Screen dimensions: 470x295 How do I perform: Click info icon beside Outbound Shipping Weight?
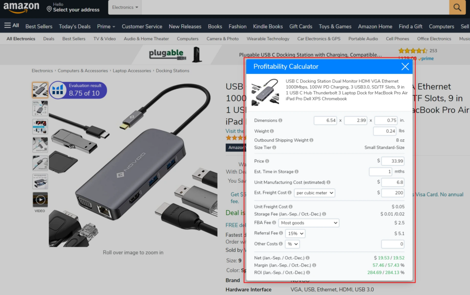coord(312,140)
